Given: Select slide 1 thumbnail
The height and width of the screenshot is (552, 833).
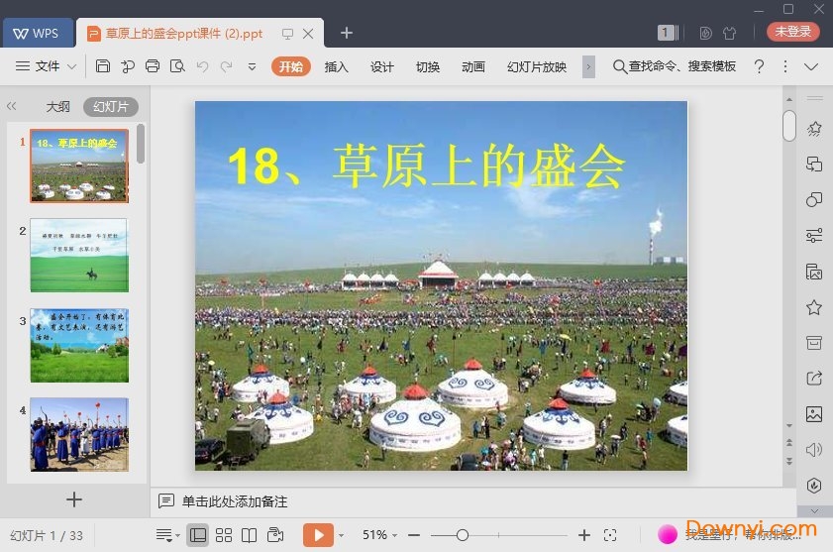Looking at the screenshot, I should [x=79, y=166].
